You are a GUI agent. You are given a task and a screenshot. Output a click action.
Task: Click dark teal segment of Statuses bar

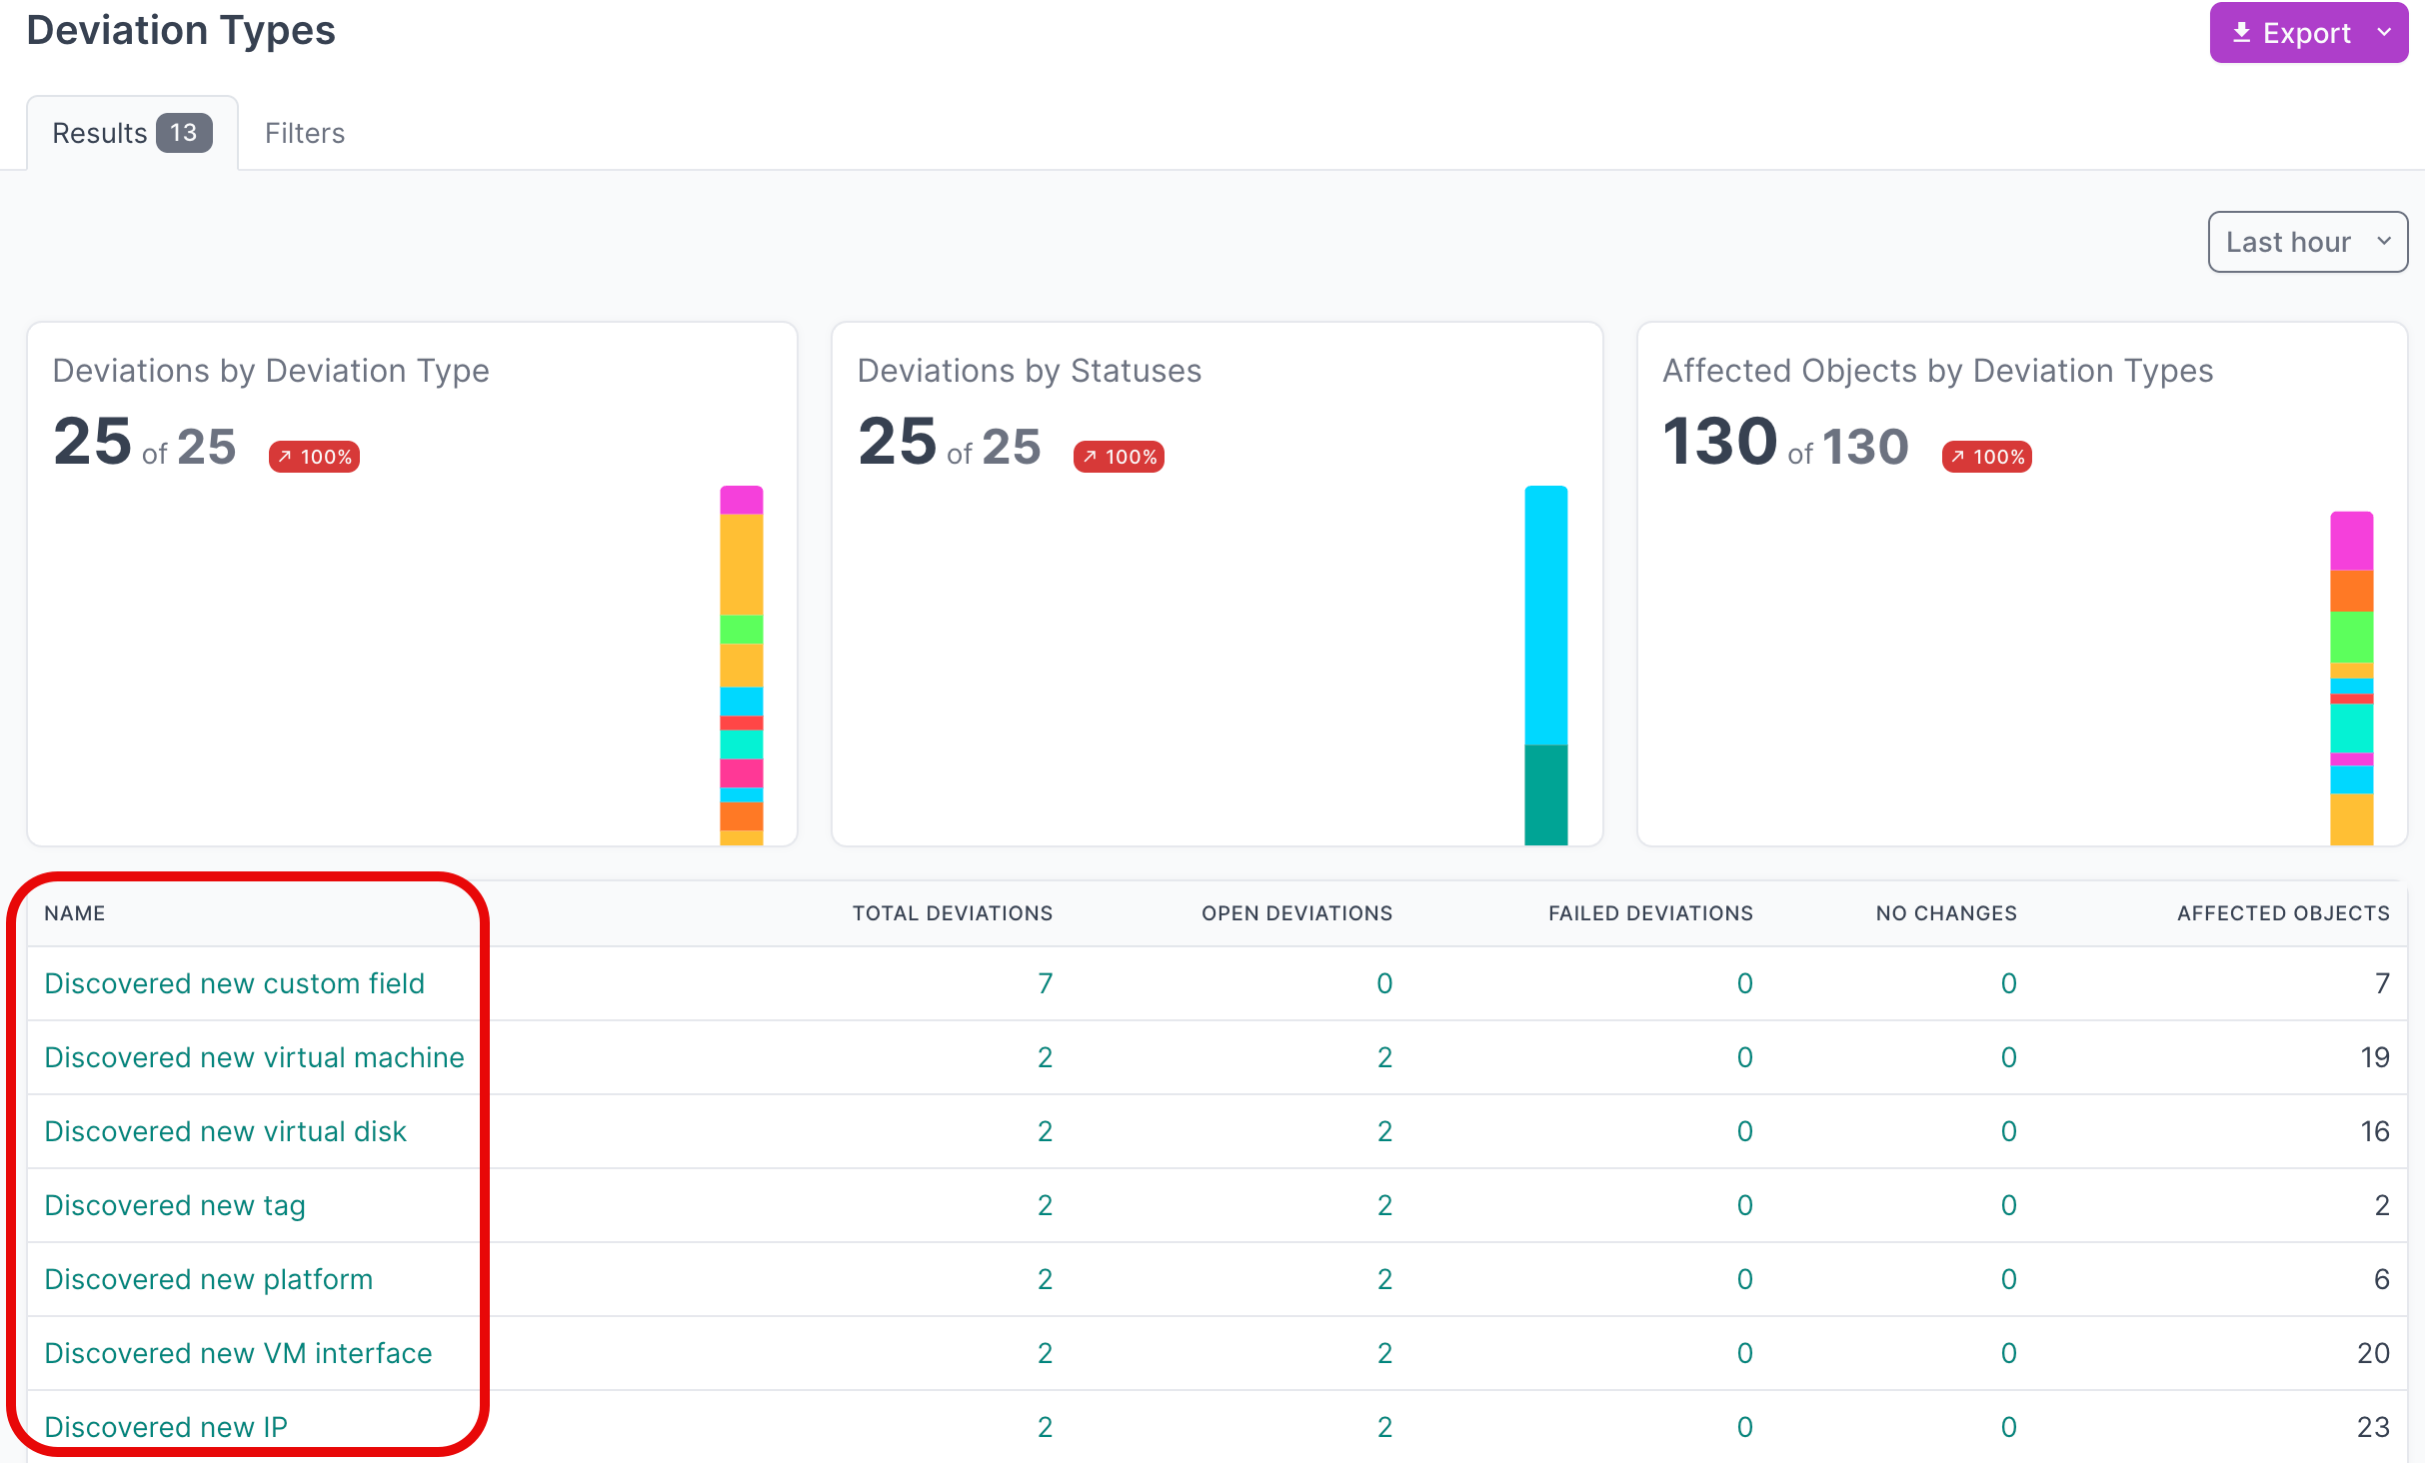[x=1545, y=794]
